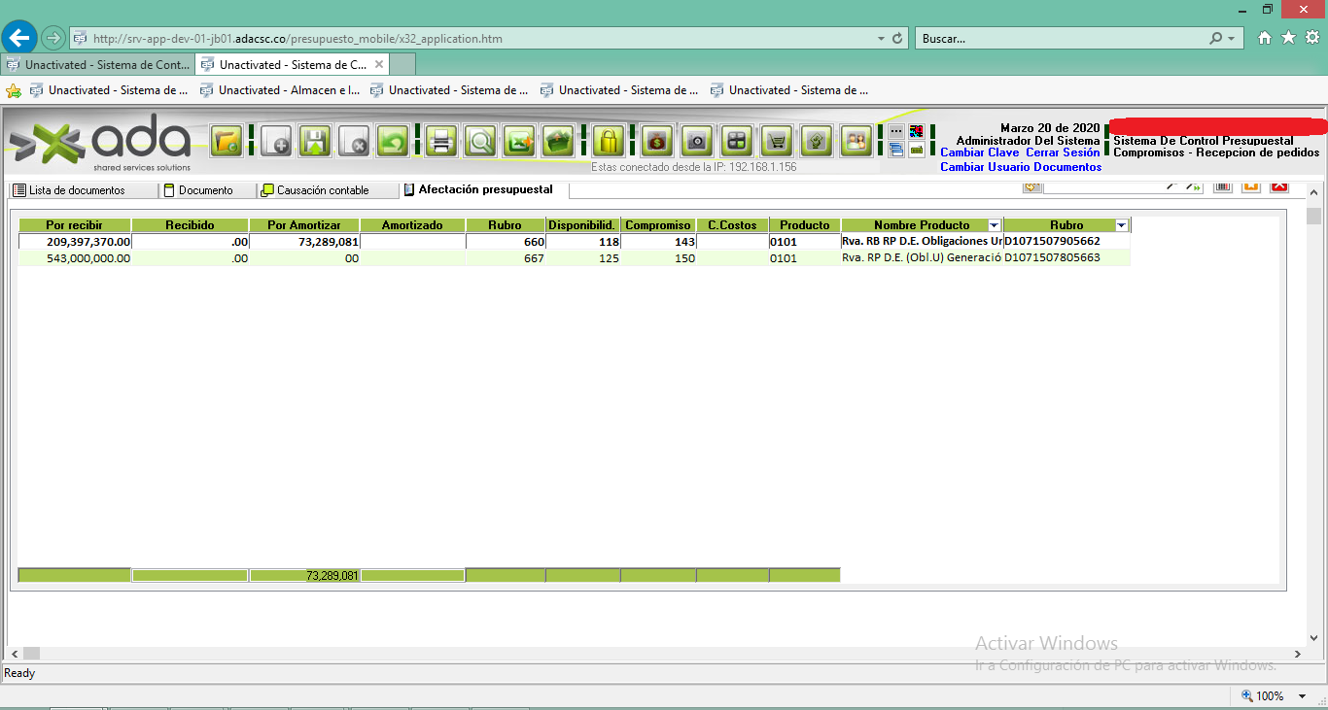Click the printer icon in toolbar
This screenshot has height=710, width=1328.
point(440,142)
